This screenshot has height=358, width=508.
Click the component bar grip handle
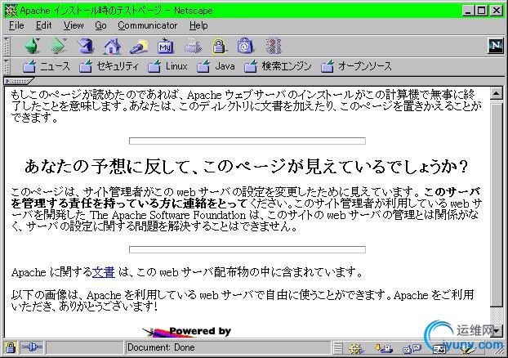click(337, 348)
